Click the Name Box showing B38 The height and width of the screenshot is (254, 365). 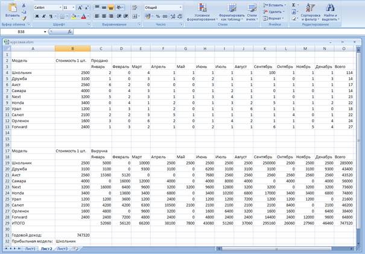21,31
